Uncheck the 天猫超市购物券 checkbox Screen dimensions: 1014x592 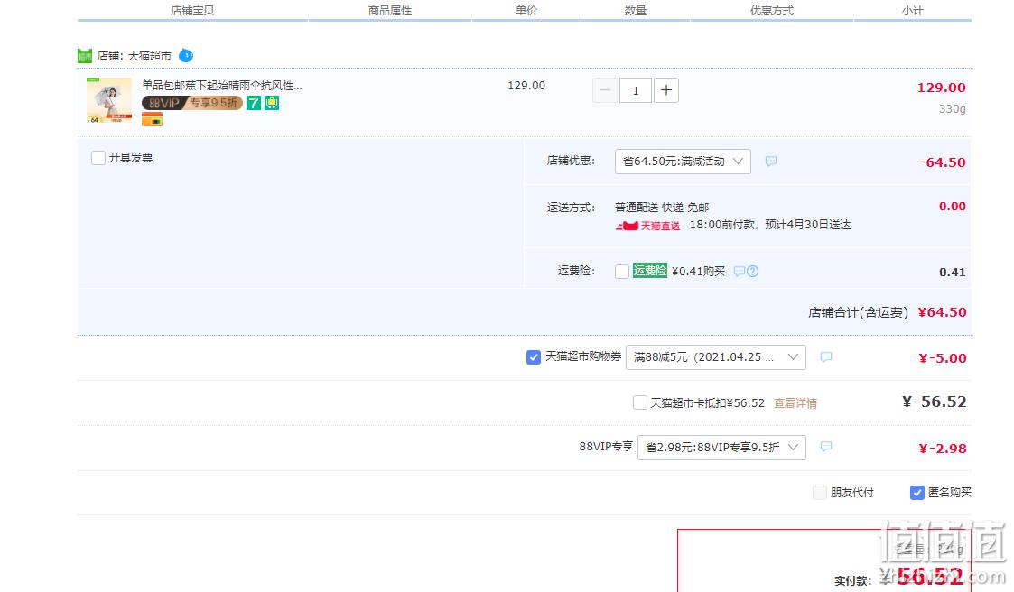click(534, 357)
